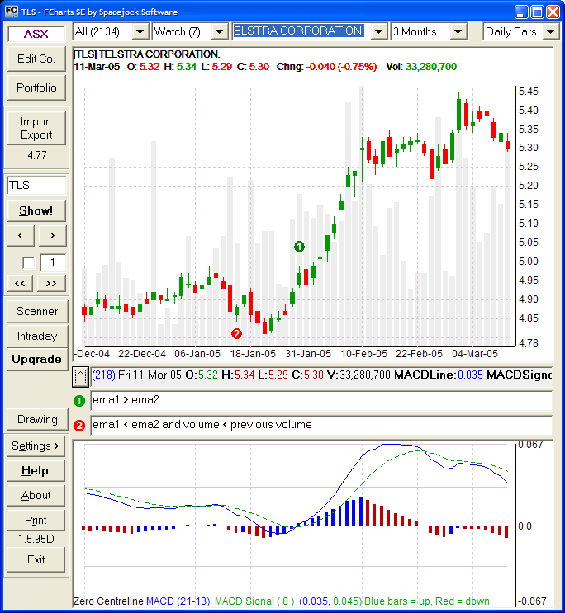Open the Daily Bars chart type dropdown
Screen dimensions: 565x613
click(550, 31)
